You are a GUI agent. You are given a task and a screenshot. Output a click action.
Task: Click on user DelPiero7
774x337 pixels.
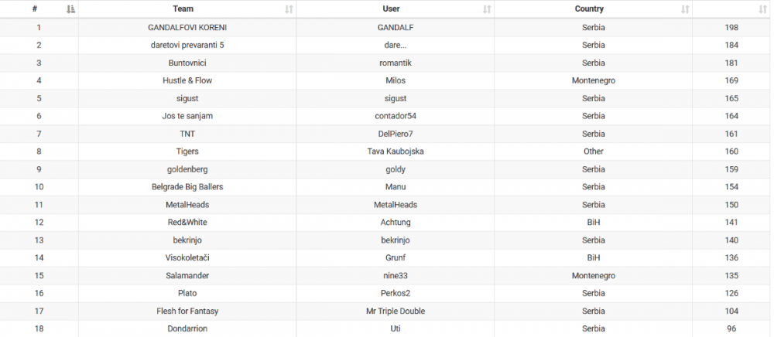point(395,134)
